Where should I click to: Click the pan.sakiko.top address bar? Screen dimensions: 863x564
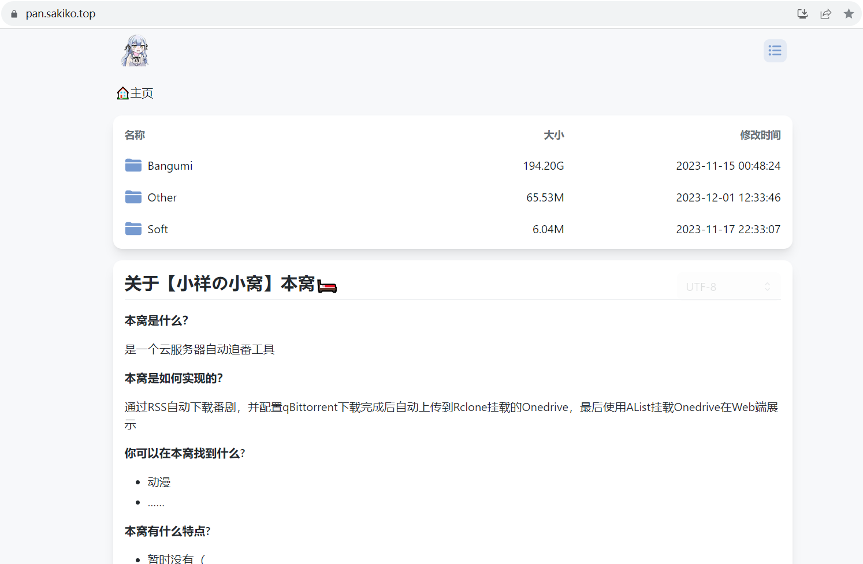61,14
